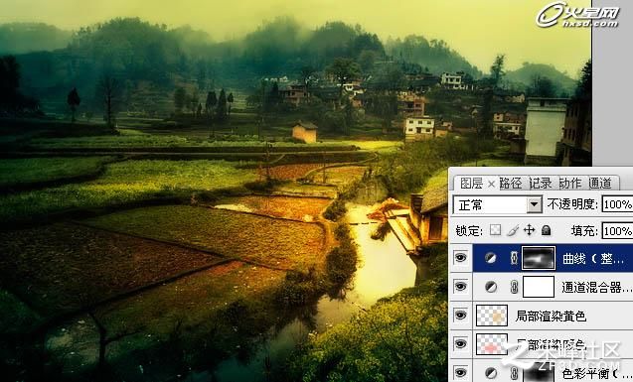Click the lock transparent pixels icon
This screenshot has width=633, height=382.
[495, 230]
